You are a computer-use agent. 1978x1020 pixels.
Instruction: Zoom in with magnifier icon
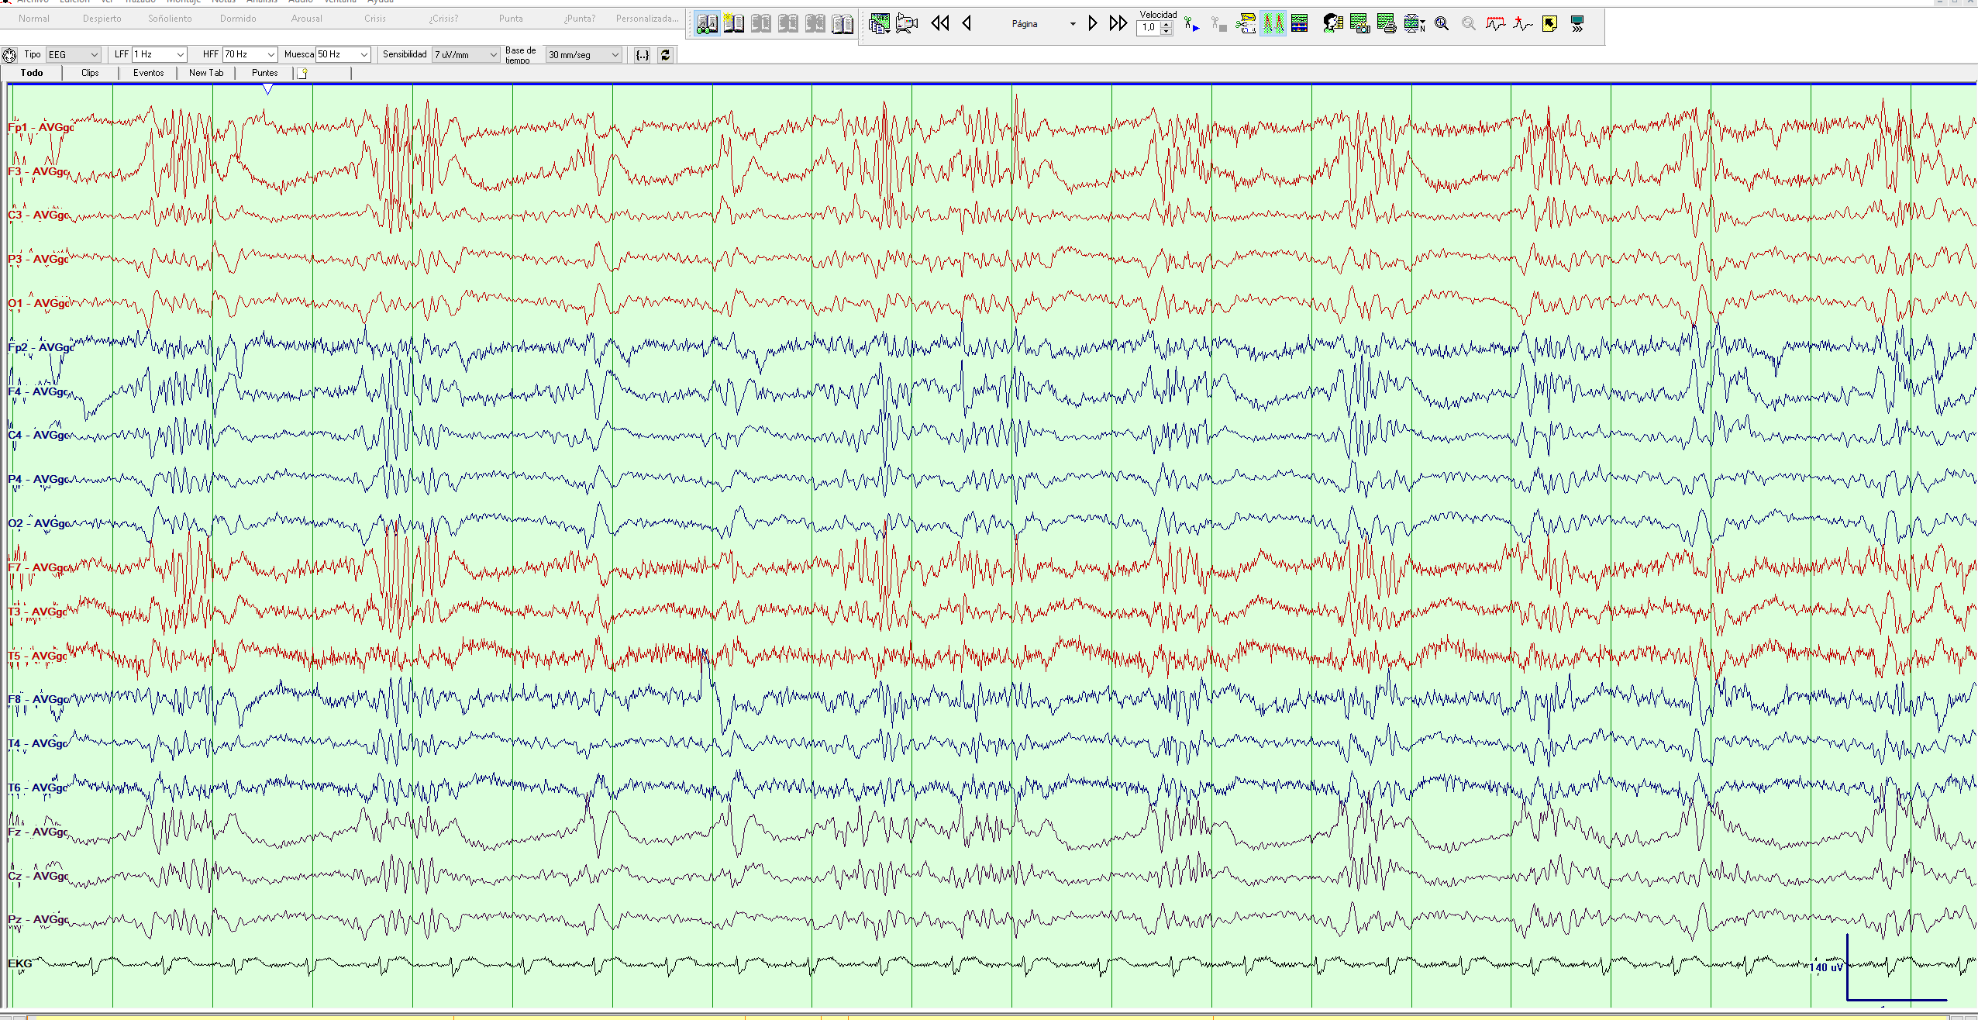tap(1442, 24)
